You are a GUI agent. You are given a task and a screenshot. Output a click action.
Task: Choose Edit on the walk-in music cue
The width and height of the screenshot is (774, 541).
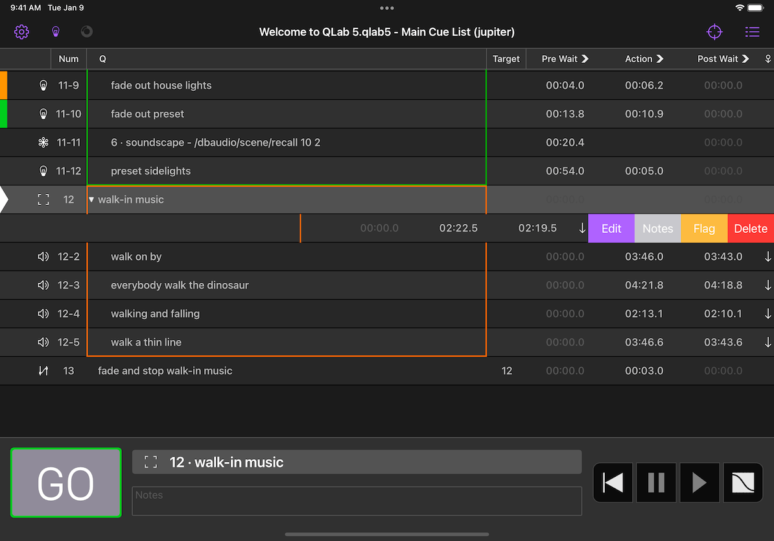pos(610,228)
